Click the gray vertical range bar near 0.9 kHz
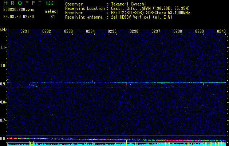 click(7, 84)
